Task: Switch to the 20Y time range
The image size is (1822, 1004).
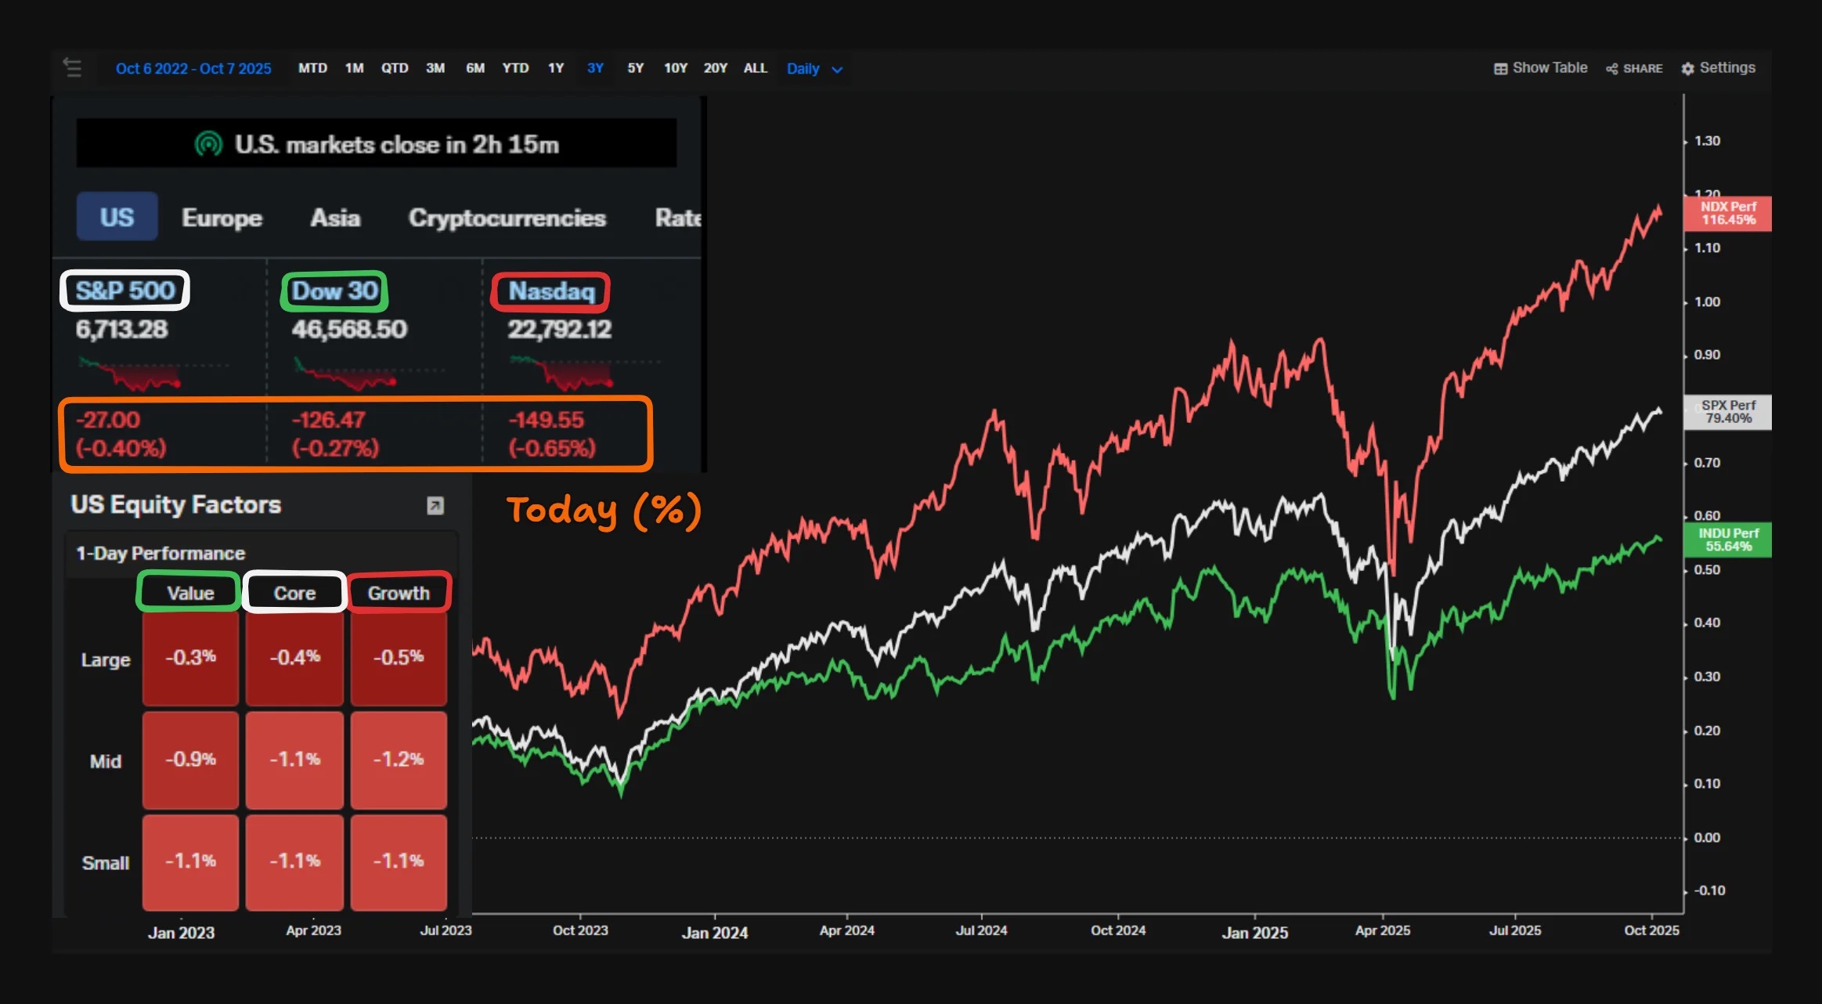Action: [x=716, y=68]
